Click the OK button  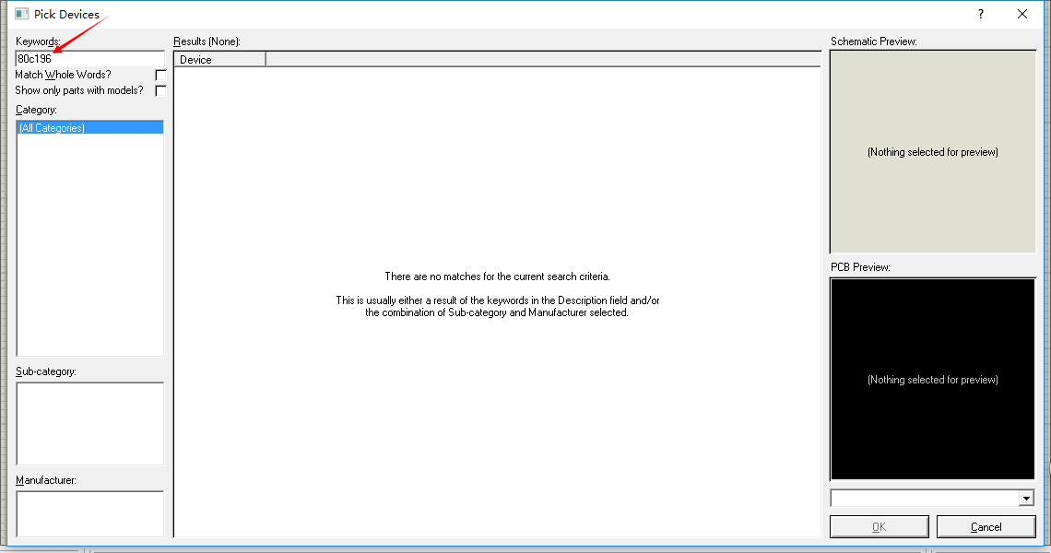click(x=879, y=527)
